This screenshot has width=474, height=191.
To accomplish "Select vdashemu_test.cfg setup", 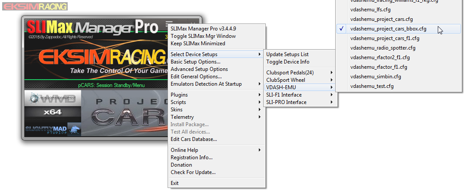I will click(x=399, y=86).
